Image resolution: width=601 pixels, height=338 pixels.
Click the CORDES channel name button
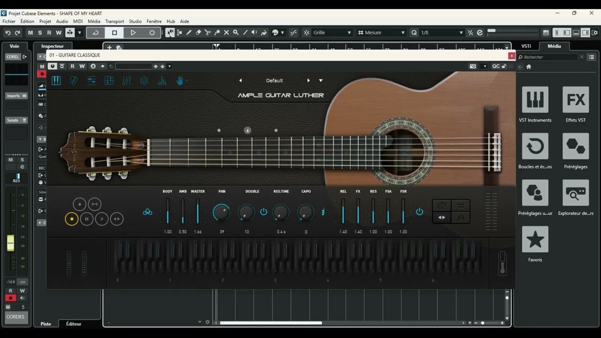pos(15,317)
